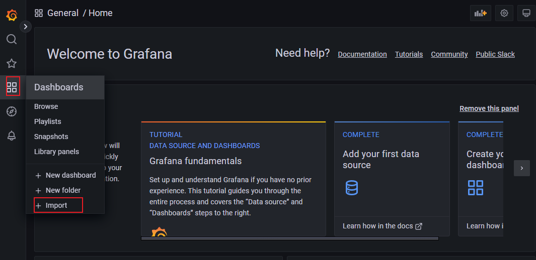
Task: Open dashboard settings gear icon
Action: coord(504,13)
